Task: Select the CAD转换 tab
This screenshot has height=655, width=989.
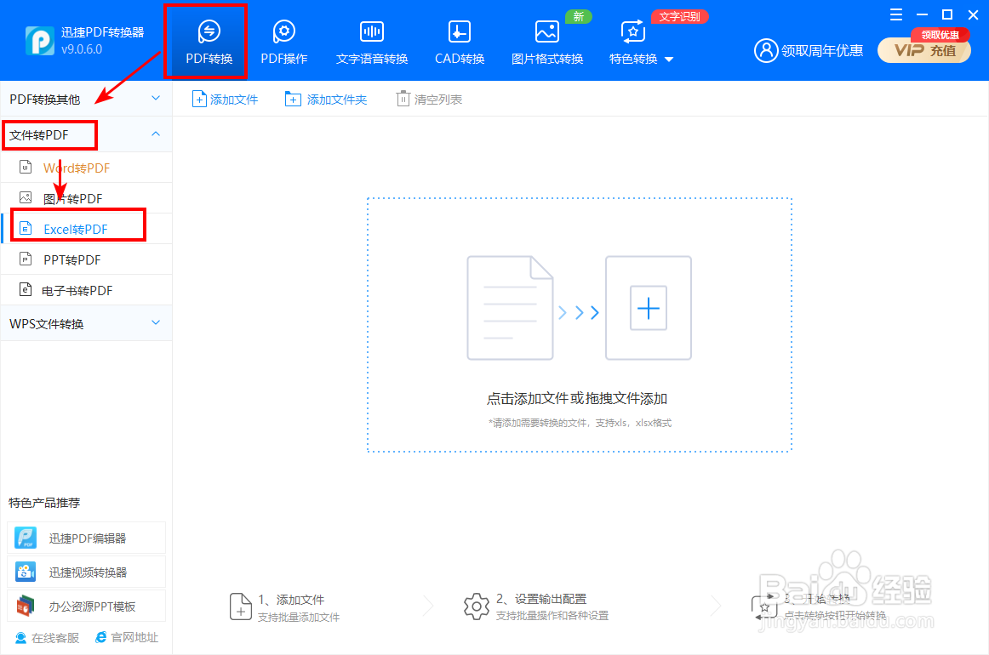Action: pos(460,43)
